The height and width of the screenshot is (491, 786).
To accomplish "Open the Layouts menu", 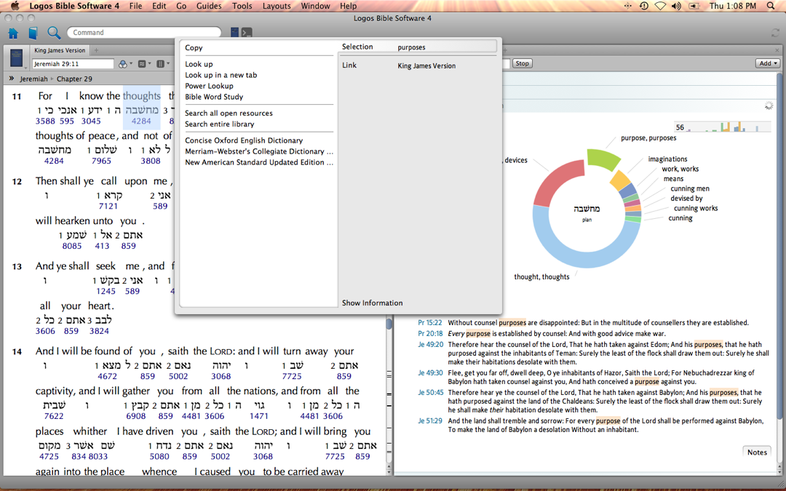I will pos(277,6).
